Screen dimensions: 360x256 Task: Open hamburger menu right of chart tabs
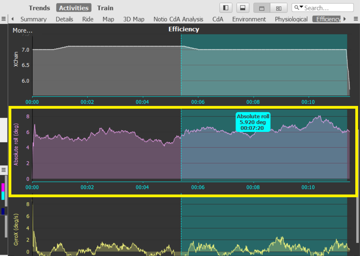pyautogui.click(x=356, y=19)
